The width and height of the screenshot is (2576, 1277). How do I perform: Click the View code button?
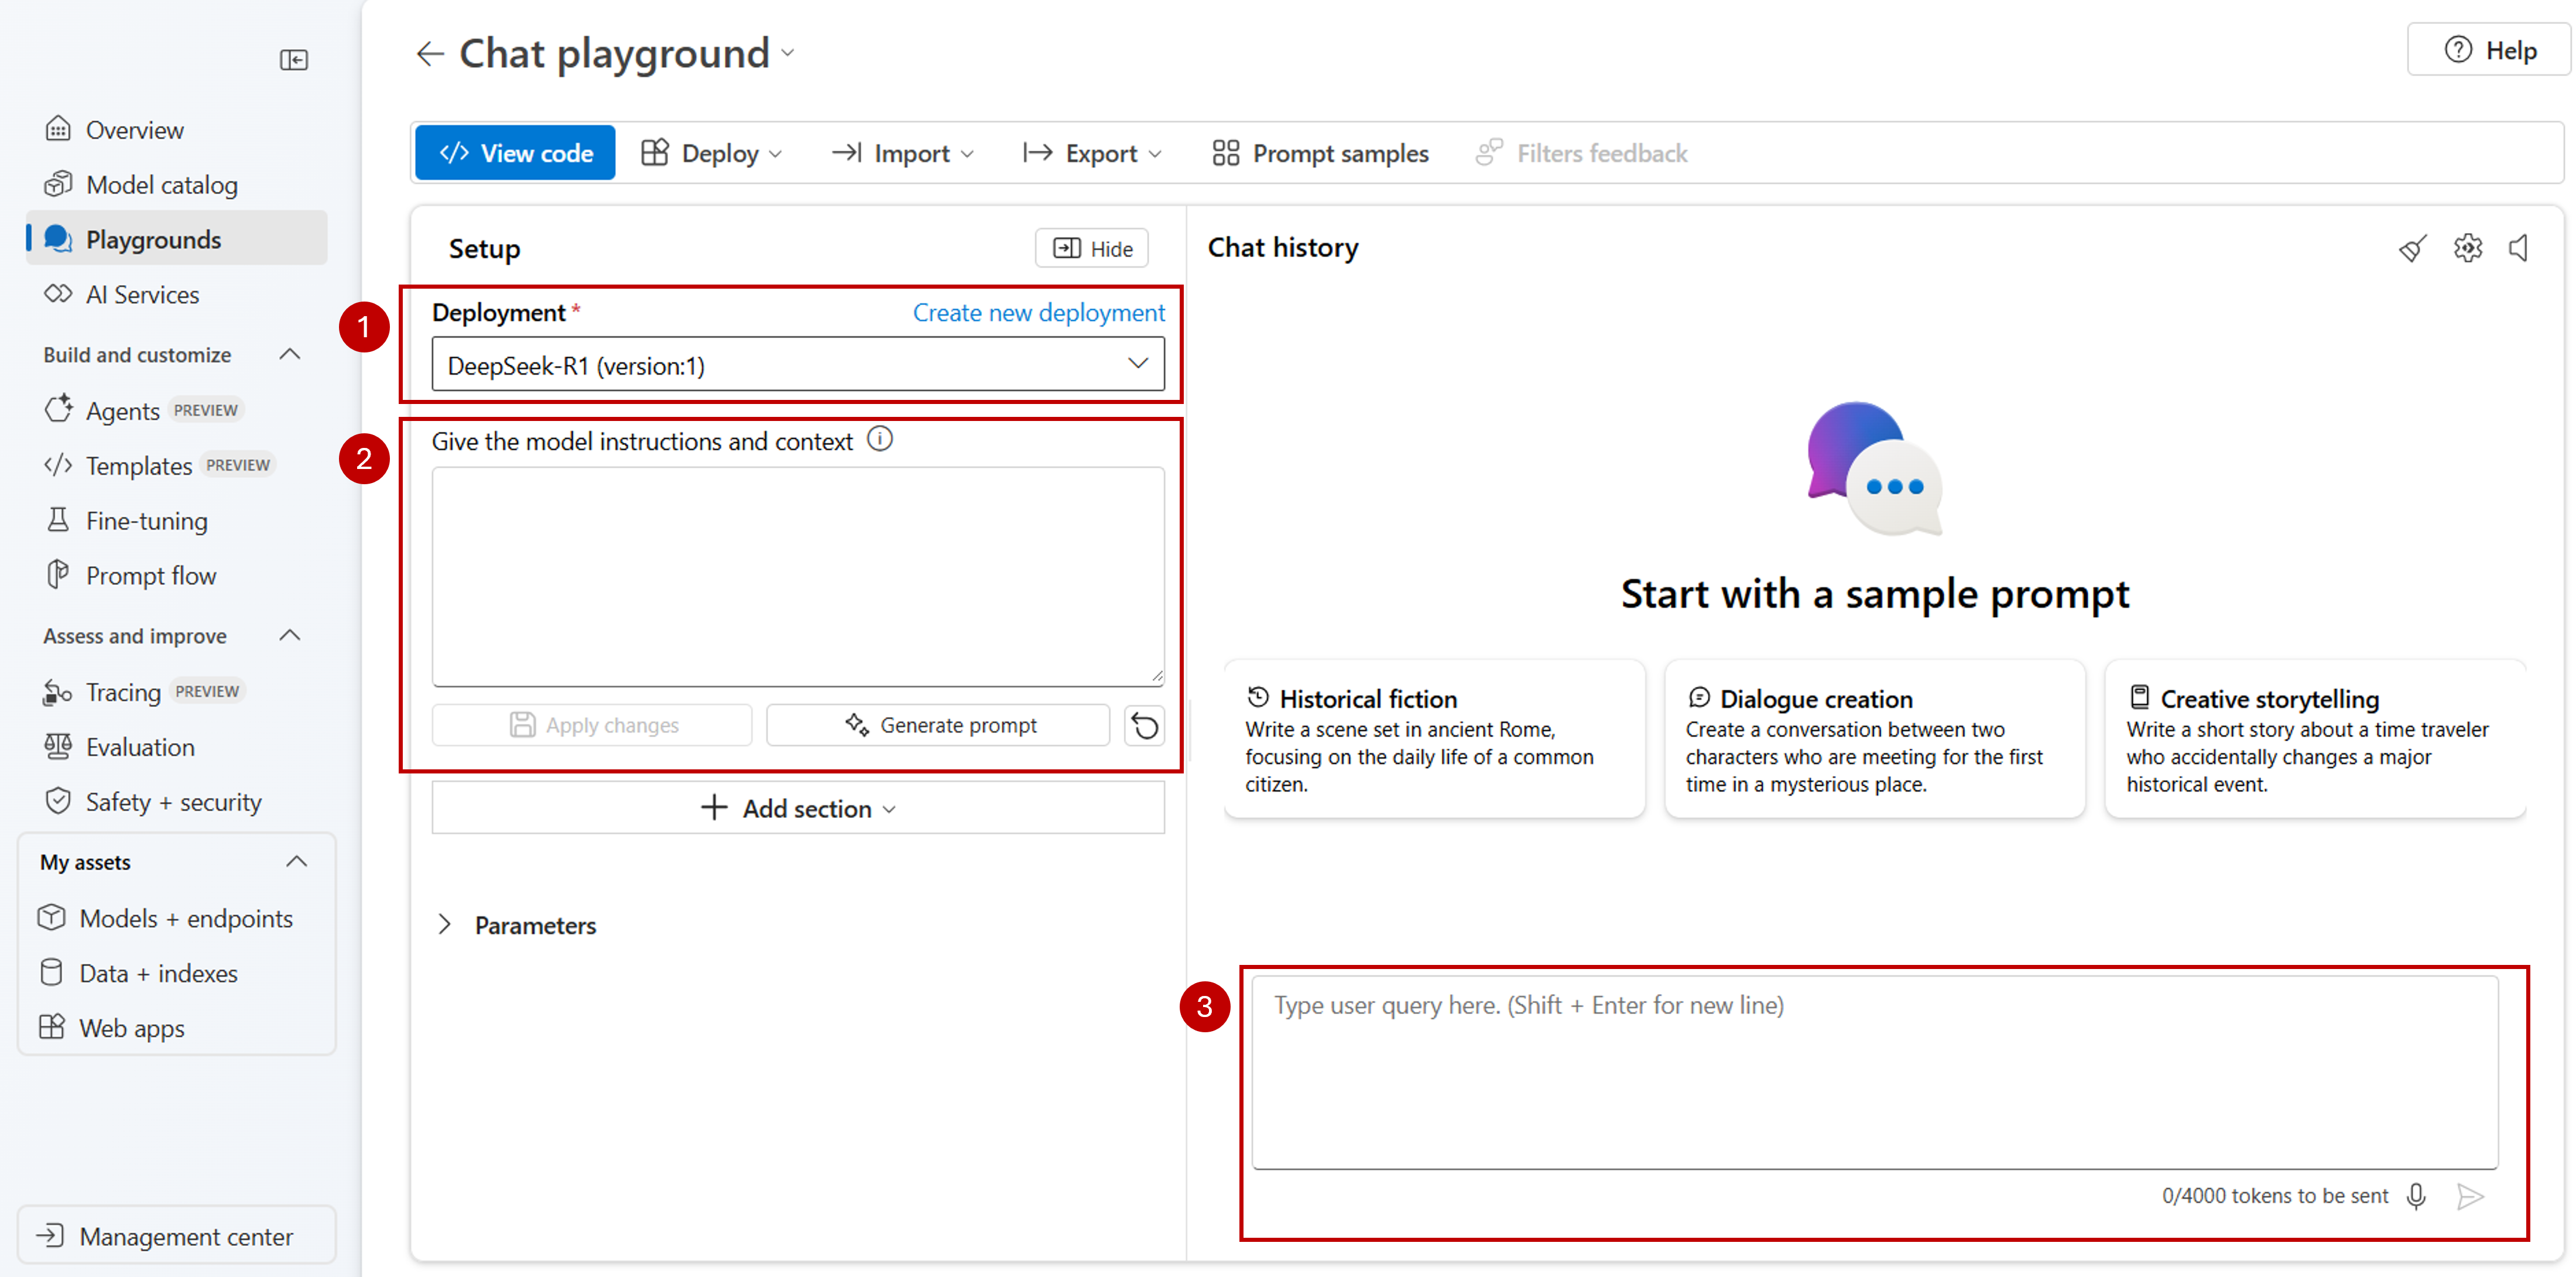(x=515, y=153)
